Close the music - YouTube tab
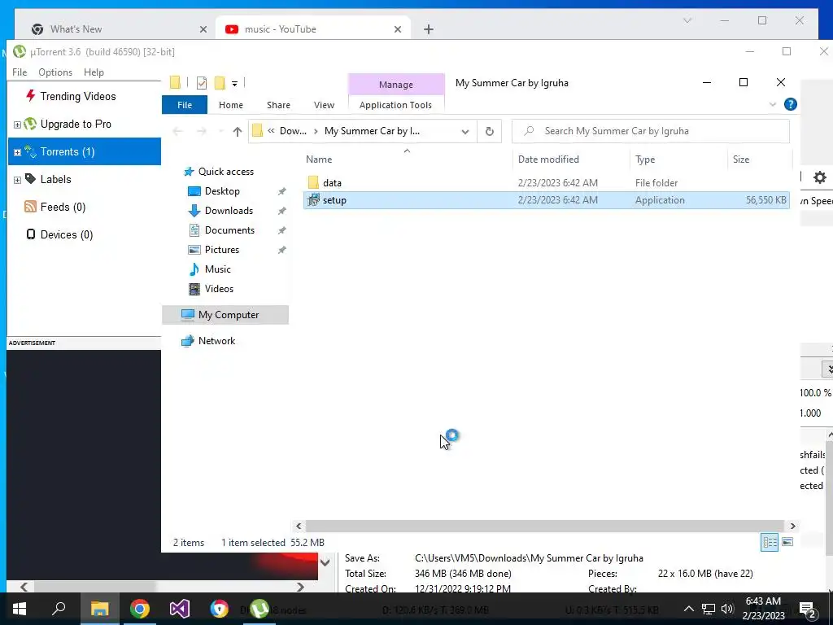The image size is (833, 625). pyautogui.click(x=397, y=29)
